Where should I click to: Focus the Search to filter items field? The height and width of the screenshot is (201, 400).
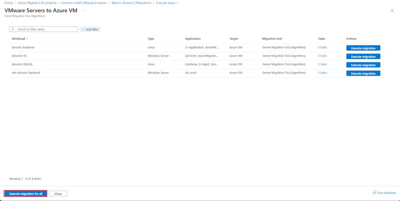pos(43,29)
